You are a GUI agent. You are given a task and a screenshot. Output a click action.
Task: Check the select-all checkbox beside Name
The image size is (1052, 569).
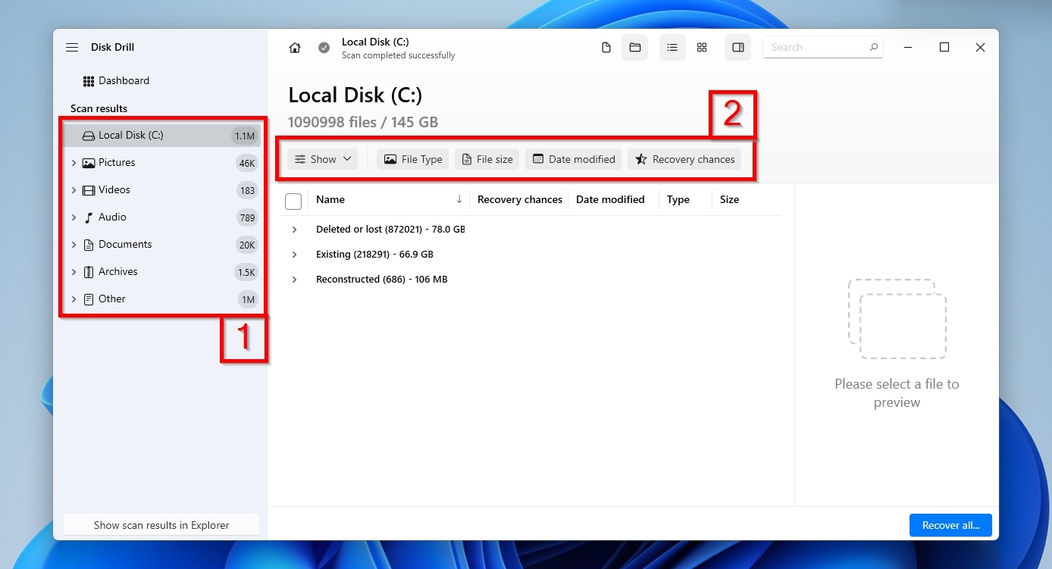[x=293, y=201]
